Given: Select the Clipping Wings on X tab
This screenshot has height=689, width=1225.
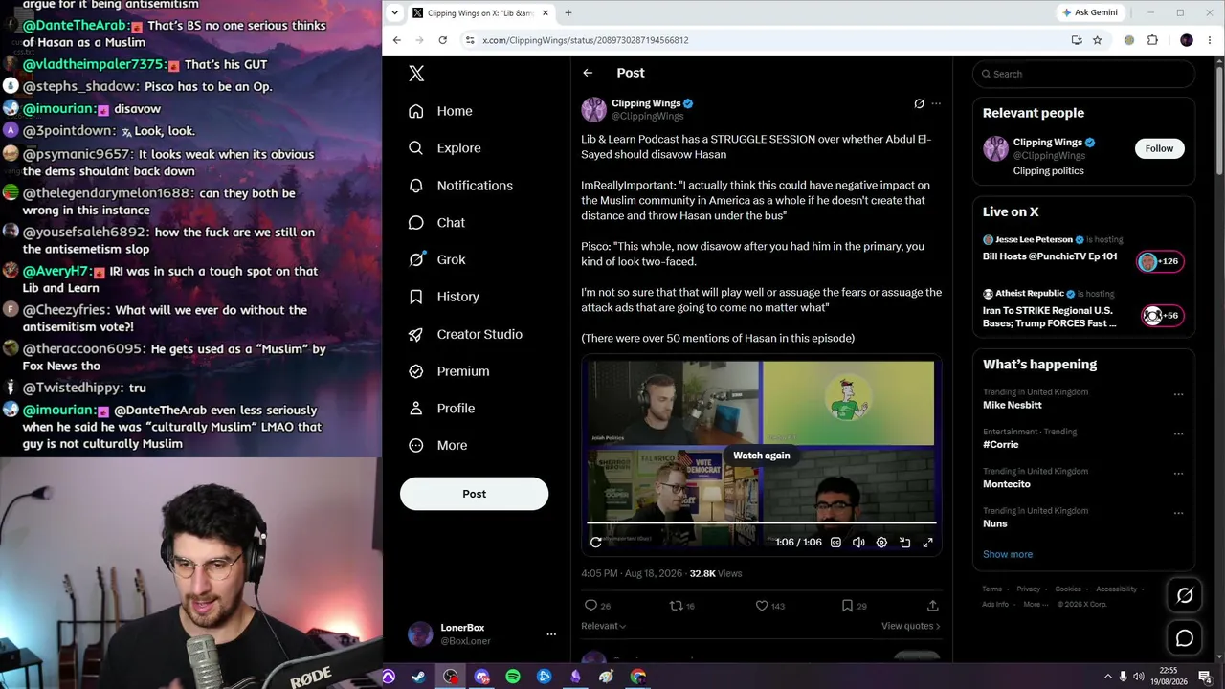Looking at the screenshot, I should tap(479, 13).
